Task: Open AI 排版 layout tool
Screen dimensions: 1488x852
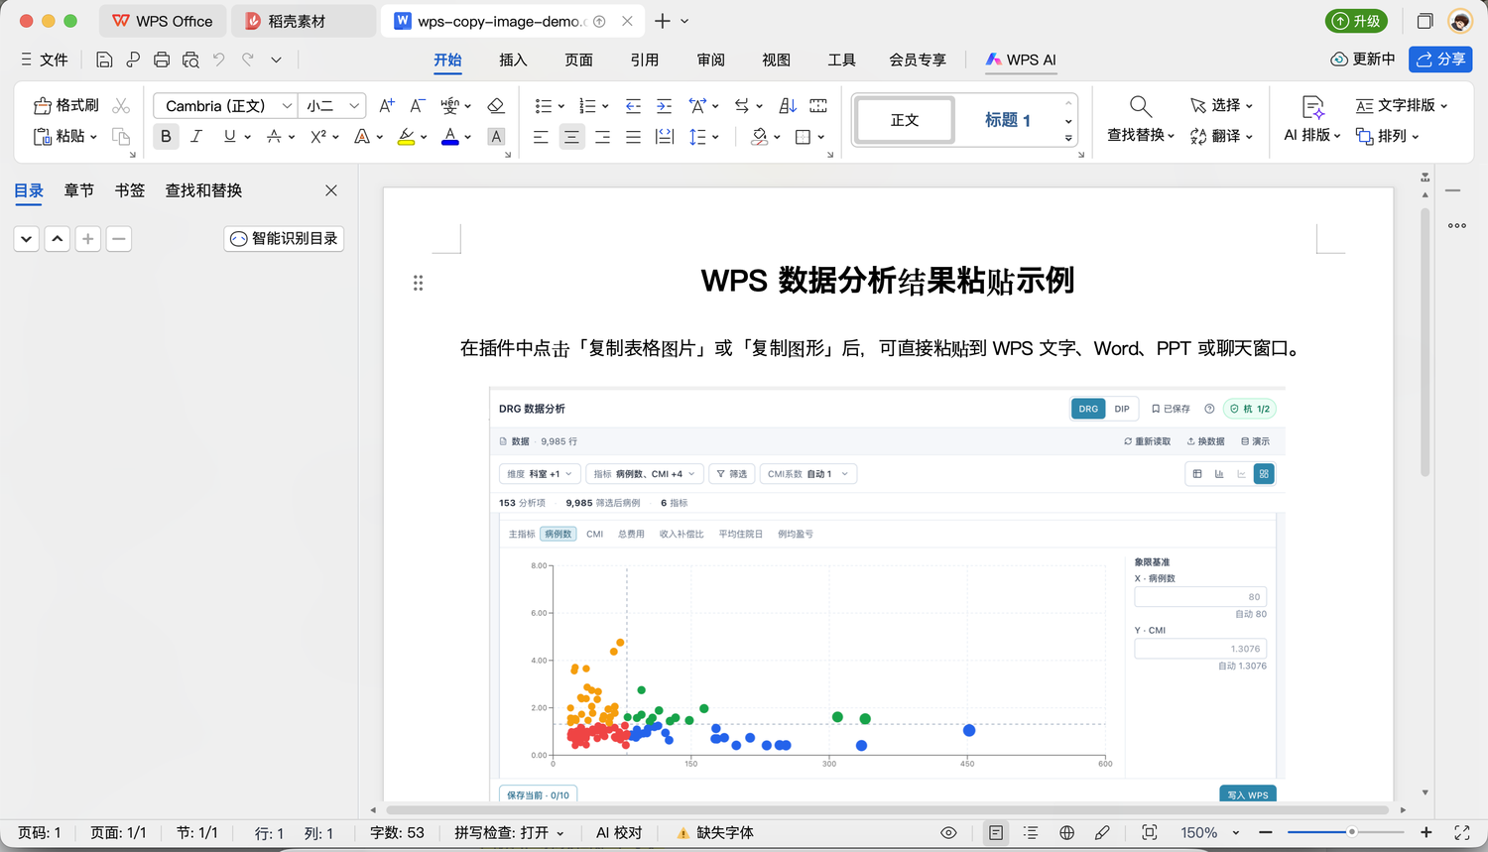Action: tap(1312, 119)
